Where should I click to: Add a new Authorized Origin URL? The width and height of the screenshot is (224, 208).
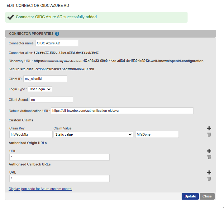click(209, 151)
